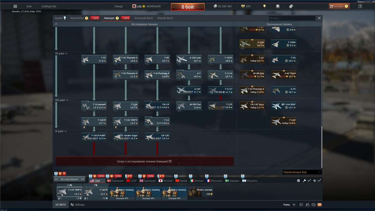Open the silver lions balance 95 030 487
This screenshot has height=211, width=375.
[223, 6]
